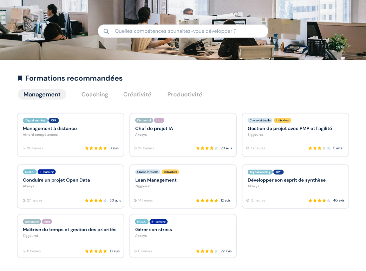Open Maîtrise du temps et gestion des priorités
366x271 pixels.
(70, 230)
